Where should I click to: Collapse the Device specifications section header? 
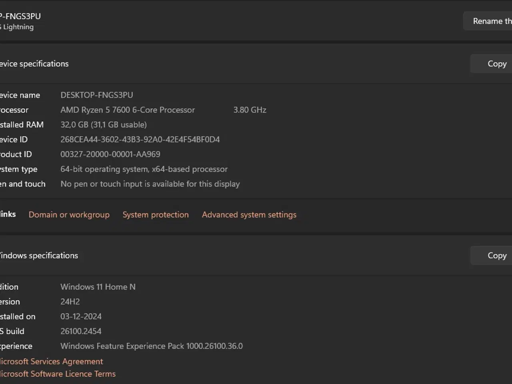pyautogui.click(x=256, y=64)
